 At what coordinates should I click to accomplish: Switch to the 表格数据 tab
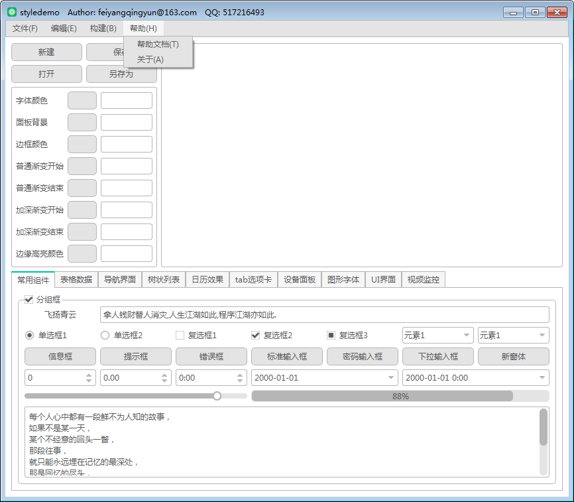pyautogui.click(x=76, y=280)
